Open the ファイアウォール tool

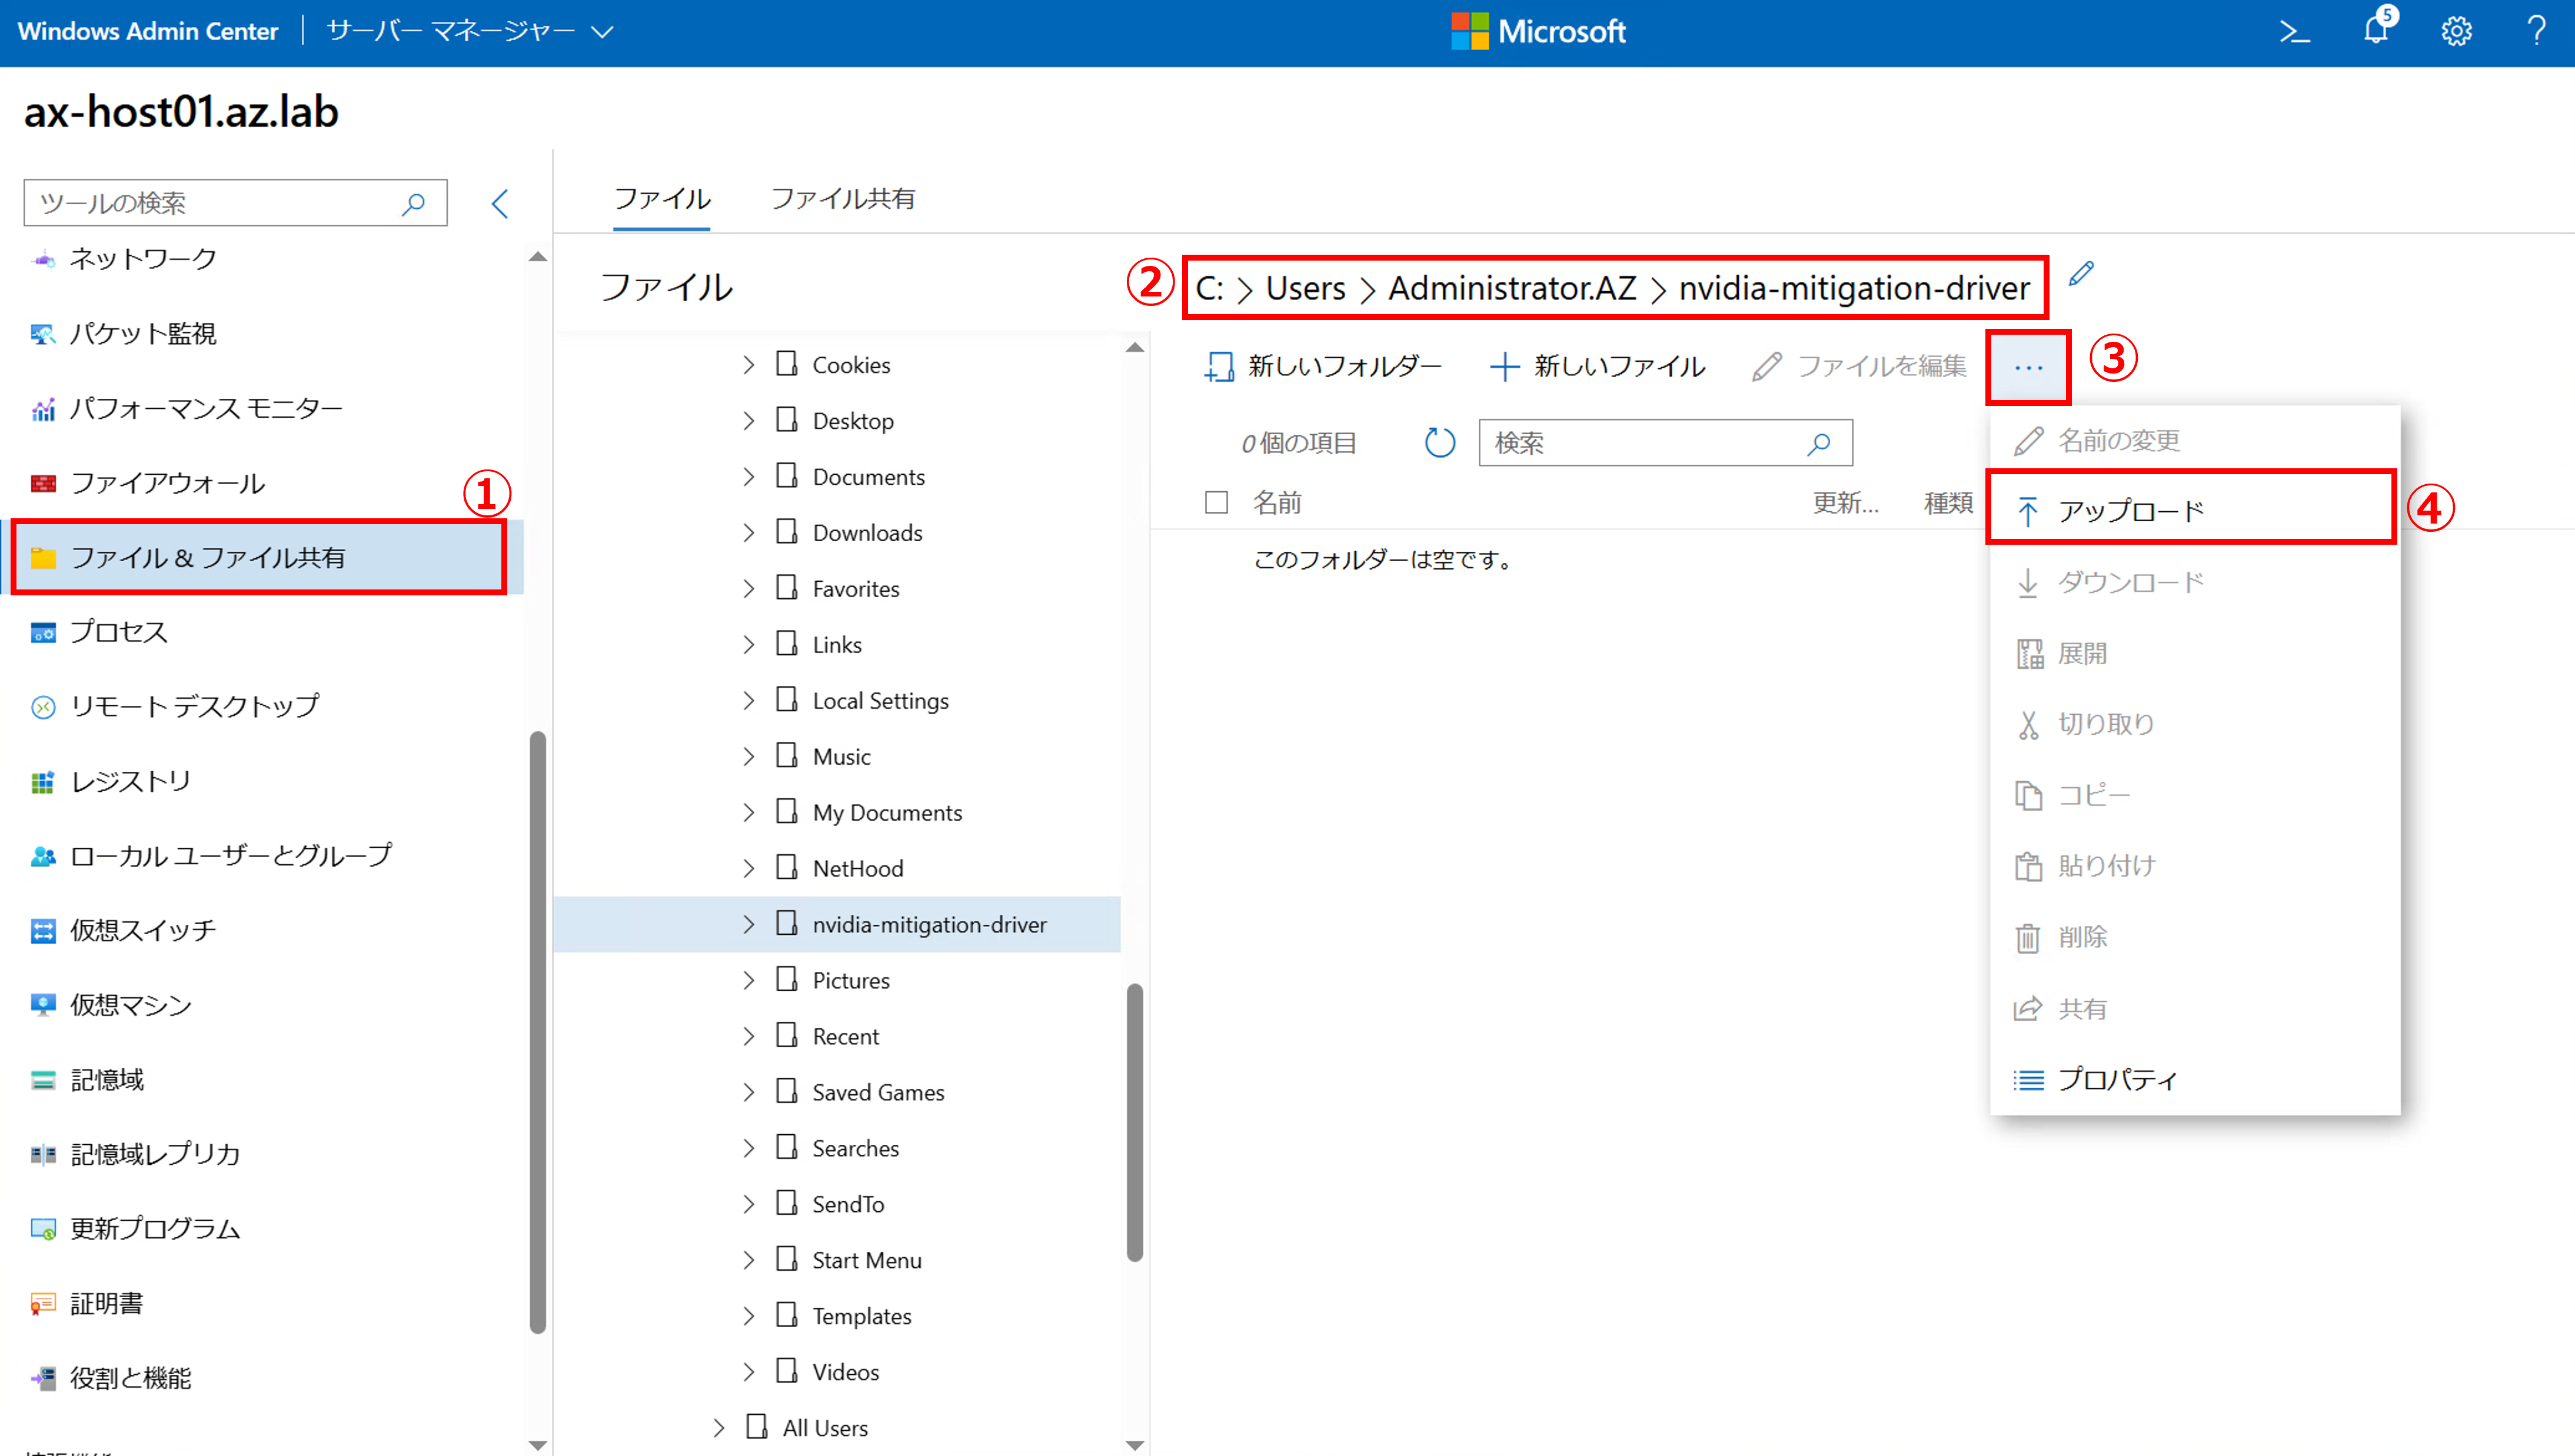coord(167,484)
